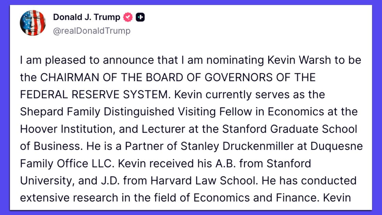Screen dimensions: 382x215
Task: Open the @realDonaldTrump handle link
Action: 92,31
